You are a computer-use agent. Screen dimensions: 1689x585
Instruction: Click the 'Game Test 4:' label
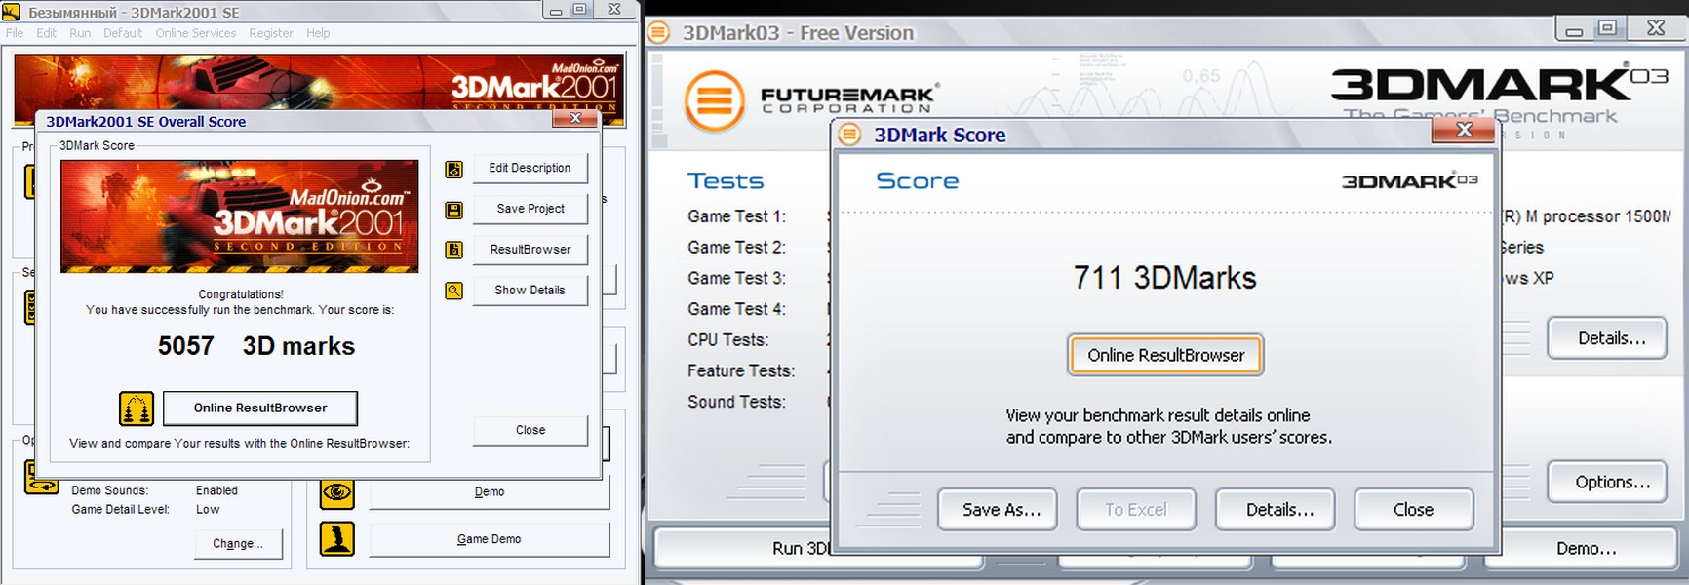click(736, 309)
